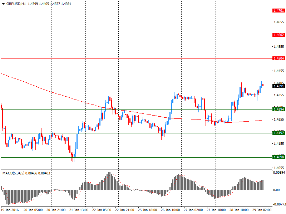286x214 pixels.
Task: Open the chart menu triangle beside GBPUSD,H1
Action: (x=3, y=4)
